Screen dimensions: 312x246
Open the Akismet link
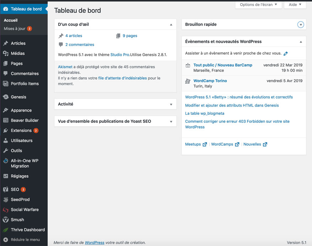(x=65, y=67)
